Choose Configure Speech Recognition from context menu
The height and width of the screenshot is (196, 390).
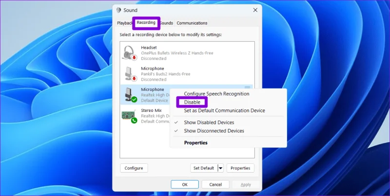(216, 94)
